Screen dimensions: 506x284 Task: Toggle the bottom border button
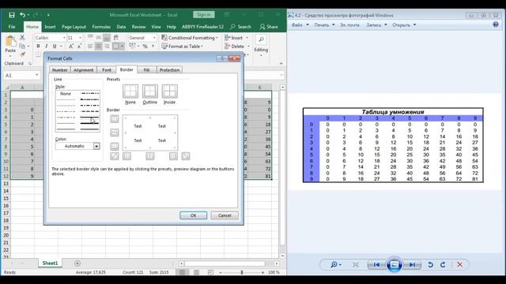(114, 147)
